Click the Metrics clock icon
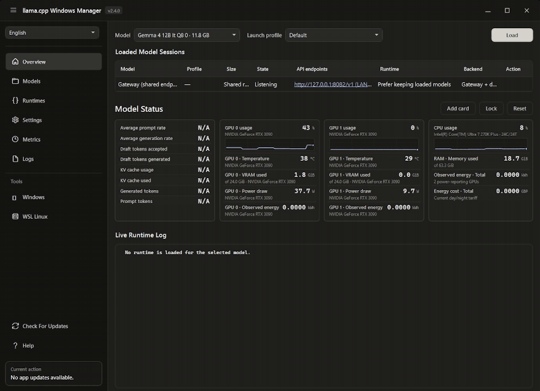Viewport: 540px width, 391px height. click(15, 140)
